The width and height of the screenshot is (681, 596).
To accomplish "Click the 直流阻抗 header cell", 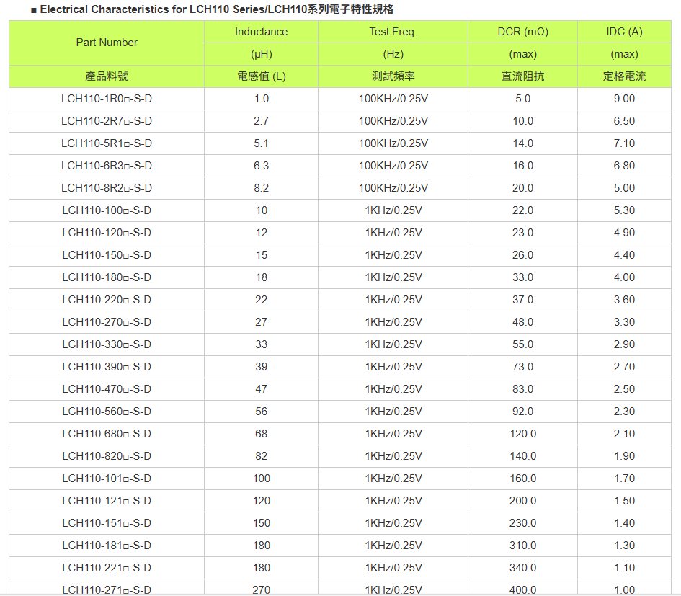I will click(x=523, y=76).
